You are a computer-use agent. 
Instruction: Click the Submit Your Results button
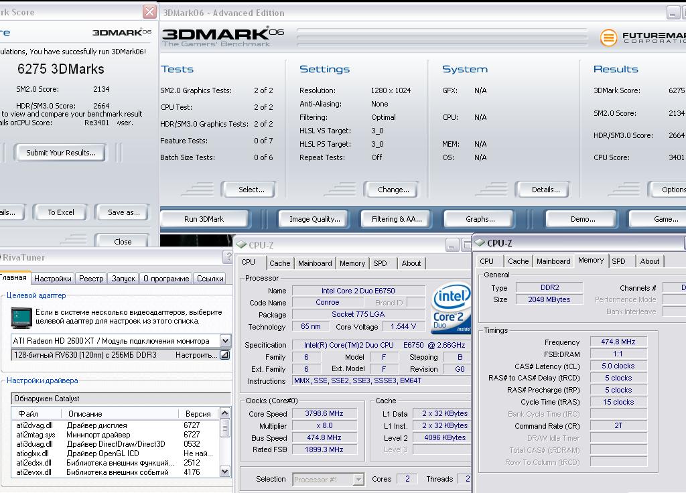[61, 153]
